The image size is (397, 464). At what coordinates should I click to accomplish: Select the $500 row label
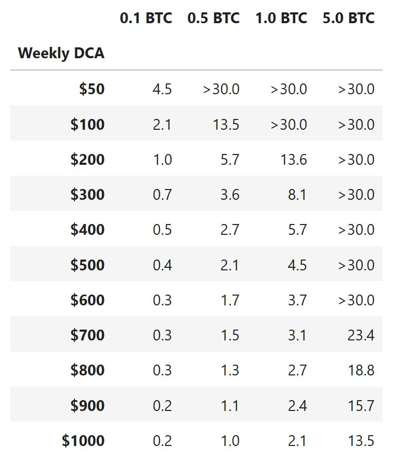click(x=87, y=265)
